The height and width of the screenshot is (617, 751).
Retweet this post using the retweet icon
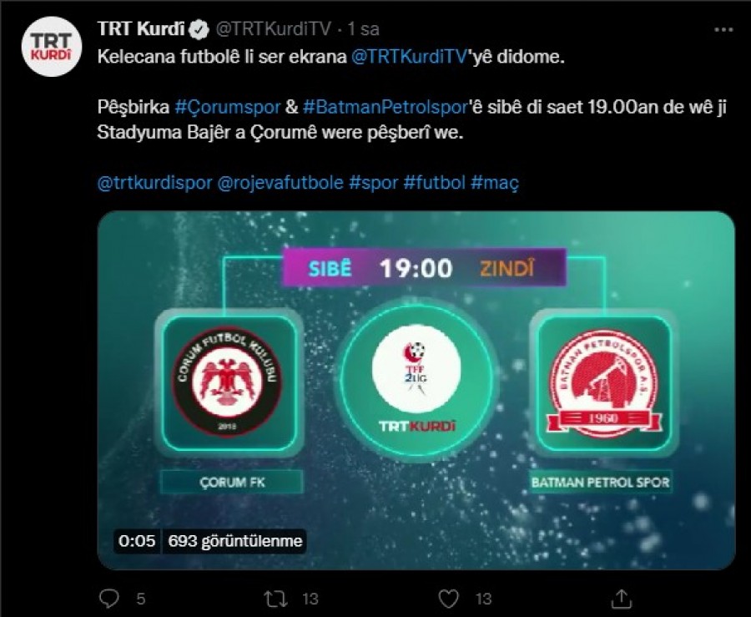click(x=276, y=599)
